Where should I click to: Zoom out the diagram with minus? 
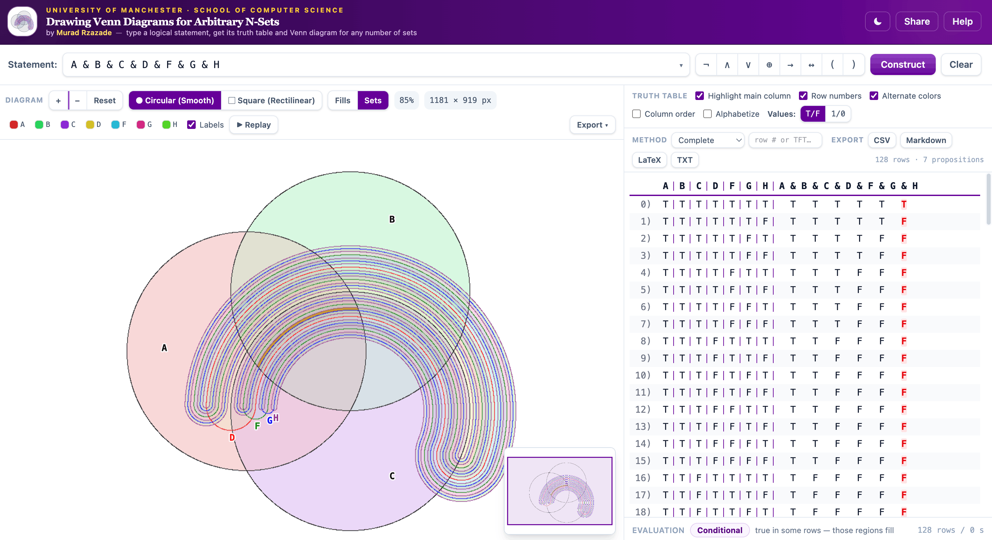77,101
